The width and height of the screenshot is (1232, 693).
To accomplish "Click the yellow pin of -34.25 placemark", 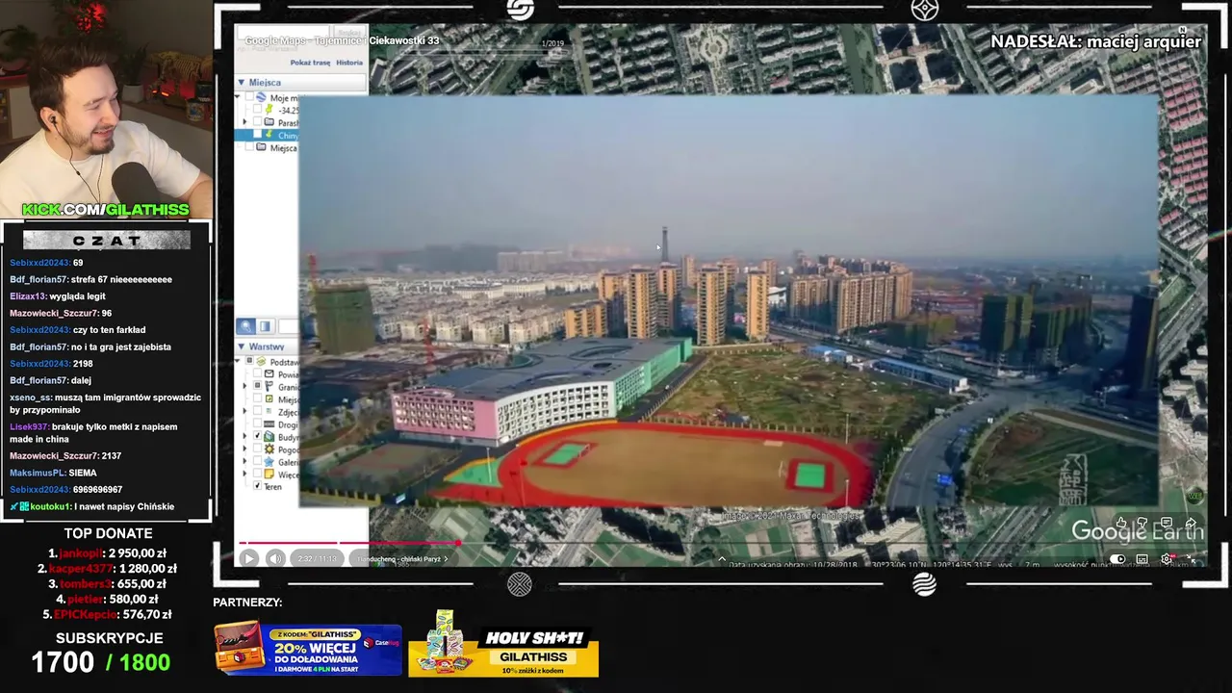I will pos(269,111).
